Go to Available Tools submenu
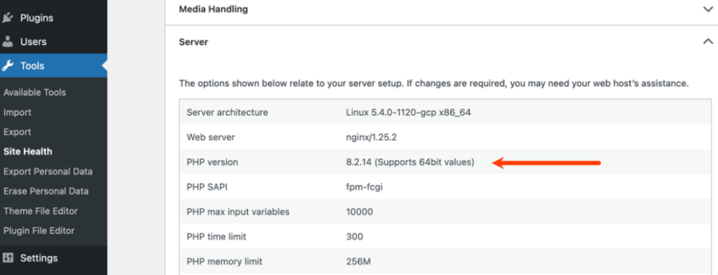Viewport: 718px width, 275px height. [35, 92]
